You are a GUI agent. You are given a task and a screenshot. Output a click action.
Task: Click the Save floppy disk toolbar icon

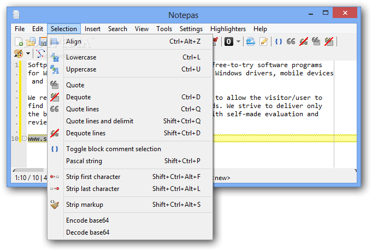pos(43,41)
